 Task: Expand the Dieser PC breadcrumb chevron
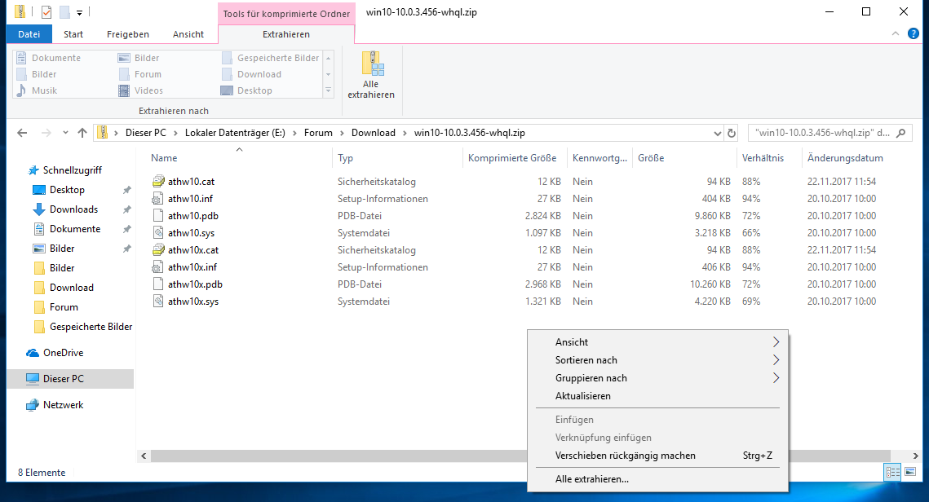(175, 133)
